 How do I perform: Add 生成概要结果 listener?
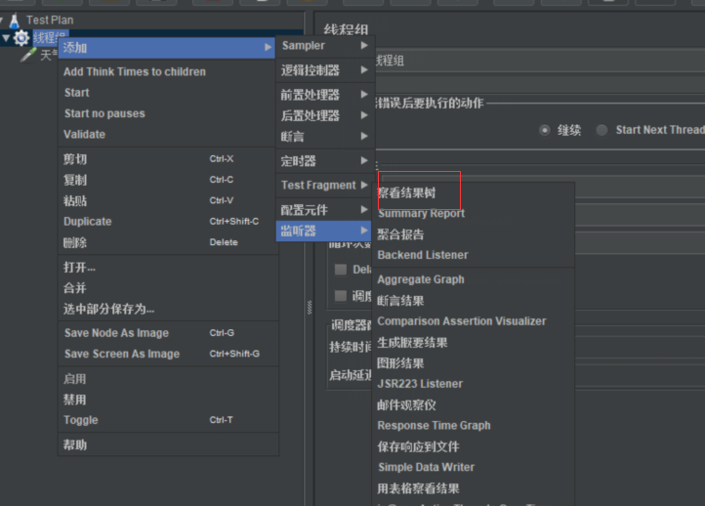pos(474,343)
